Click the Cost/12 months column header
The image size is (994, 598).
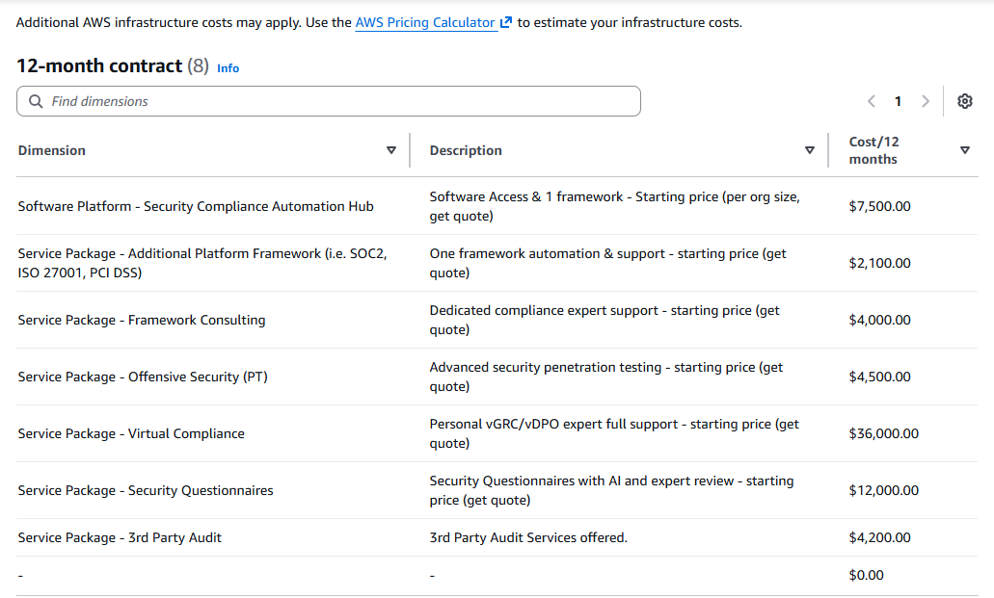[x=873, y=150]
